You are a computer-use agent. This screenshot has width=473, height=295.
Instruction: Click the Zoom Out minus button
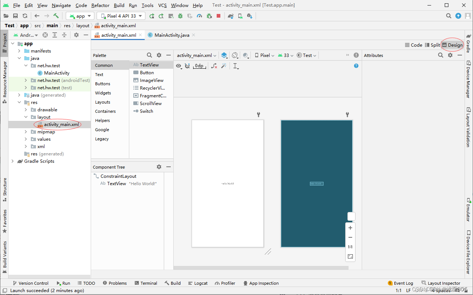pyautogui.click(x=350, y=237)
